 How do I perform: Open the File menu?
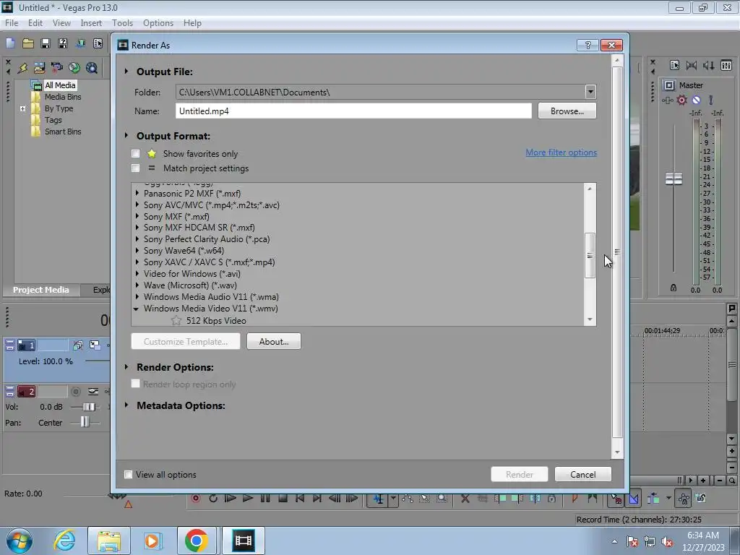pos(12,22)
